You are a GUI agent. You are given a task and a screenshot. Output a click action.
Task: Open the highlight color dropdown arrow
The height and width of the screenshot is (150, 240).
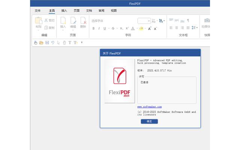(x=145, y=28)
